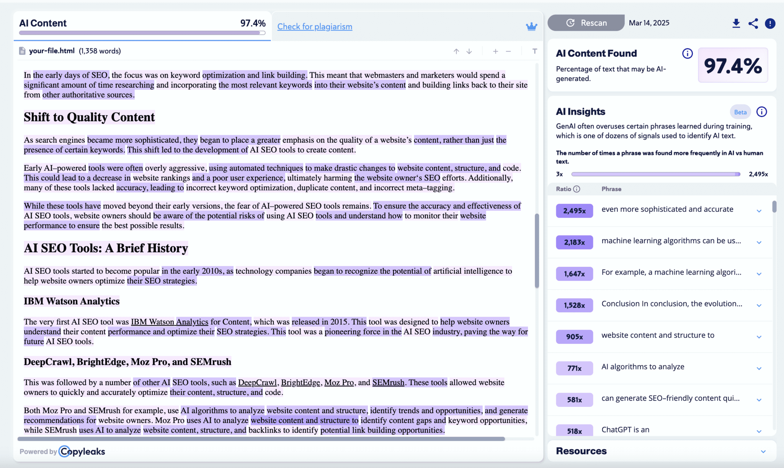Expand the Resources section
The height and width of the screenshot is (468, 784).
pos(763,451)
